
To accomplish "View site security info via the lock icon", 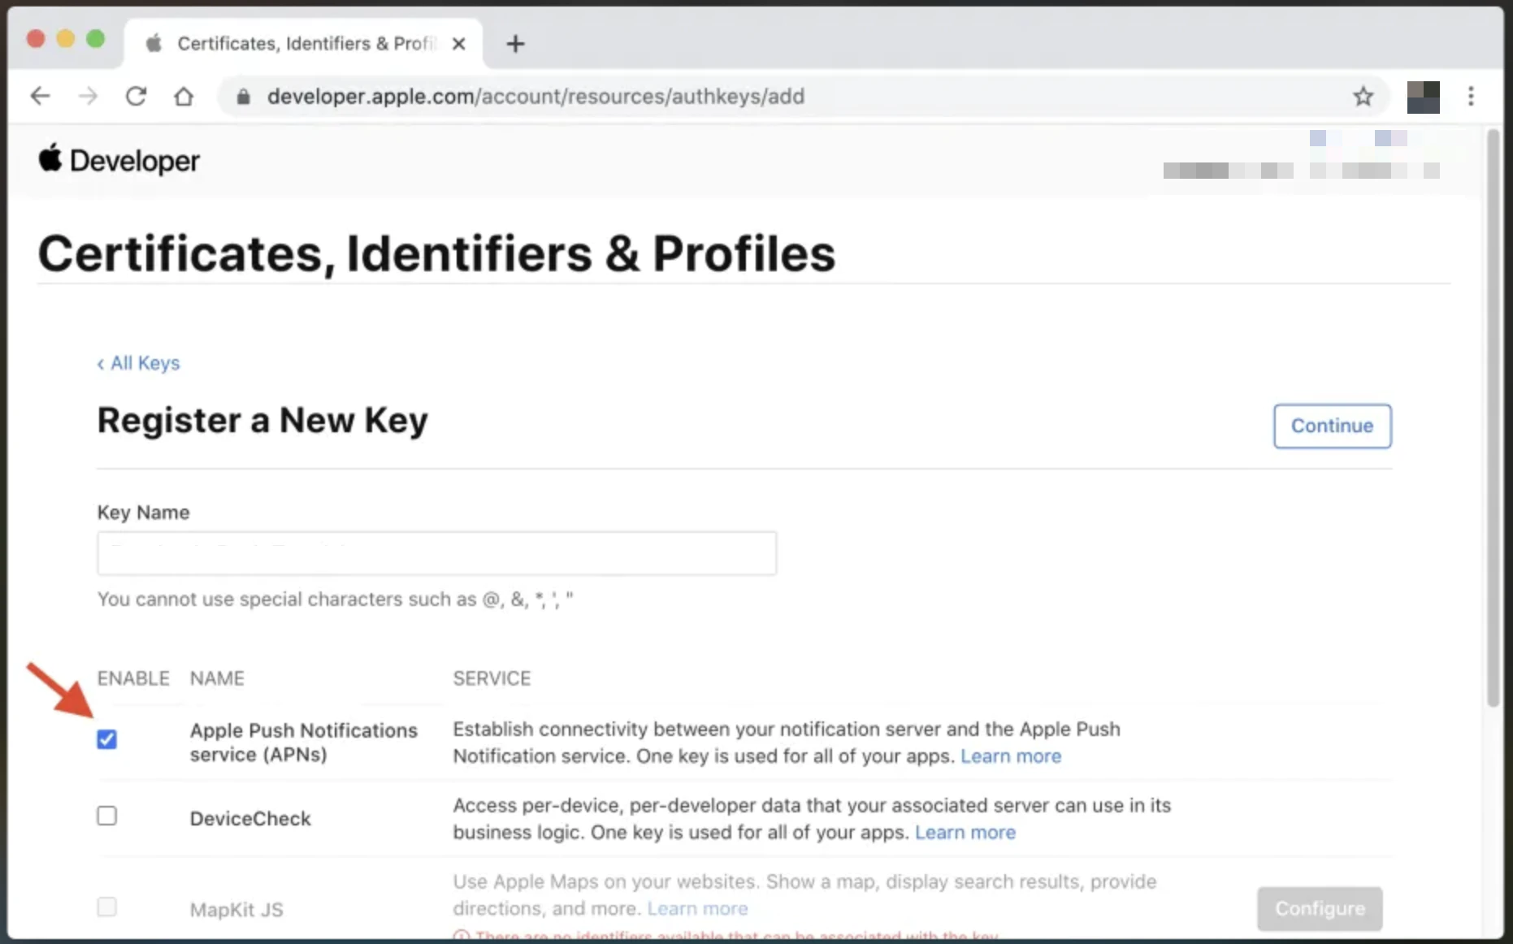I will pyautogui.click(x=242, y=97).
